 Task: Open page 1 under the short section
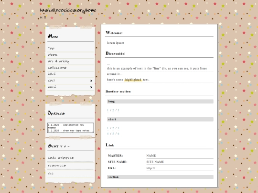coord(108,128)
